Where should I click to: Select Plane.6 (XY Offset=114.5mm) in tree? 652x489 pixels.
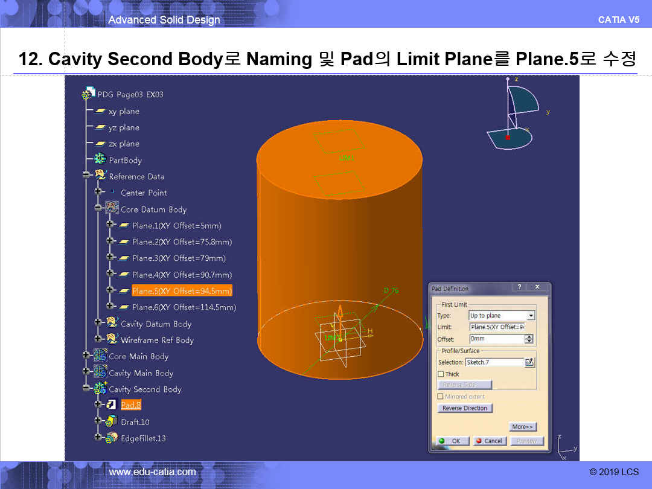(x=184, y=307)
